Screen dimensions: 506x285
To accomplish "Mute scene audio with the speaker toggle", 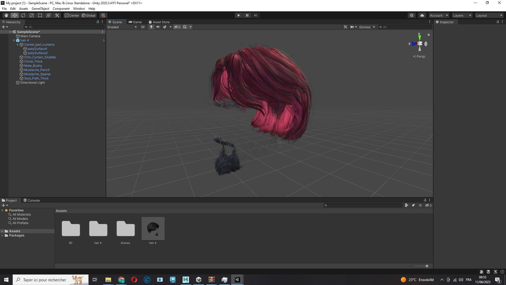I will 158,27.
